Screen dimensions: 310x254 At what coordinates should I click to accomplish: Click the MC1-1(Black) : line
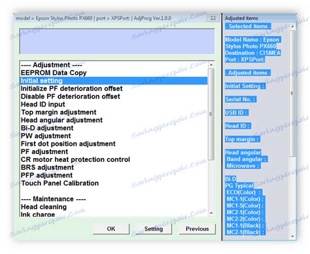click(x=245, y=225)
